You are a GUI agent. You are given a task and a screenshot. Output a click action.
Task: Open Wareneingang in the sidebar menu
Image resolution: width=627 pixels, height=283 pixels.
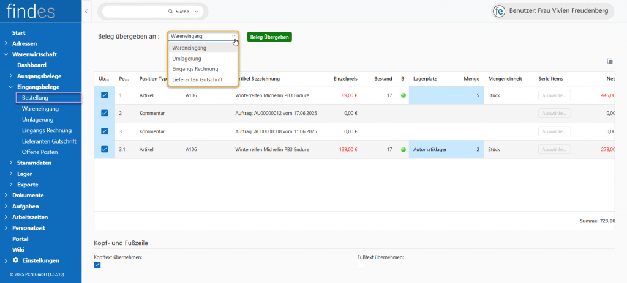click(40, 108)
